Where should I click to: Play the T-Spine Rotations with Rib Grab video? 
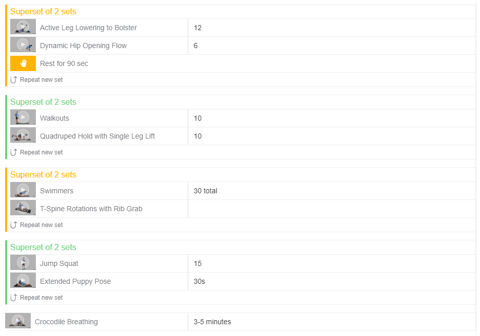click(x=23, y=208)
